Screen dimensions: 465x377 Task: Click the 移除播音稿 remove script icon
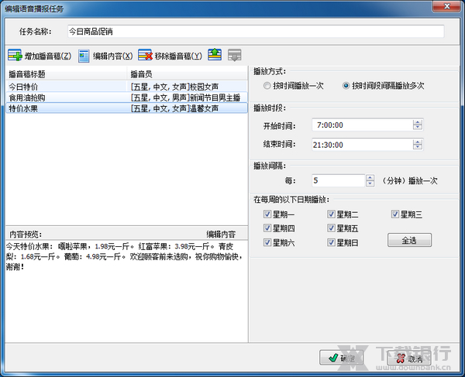click(145, 56)
